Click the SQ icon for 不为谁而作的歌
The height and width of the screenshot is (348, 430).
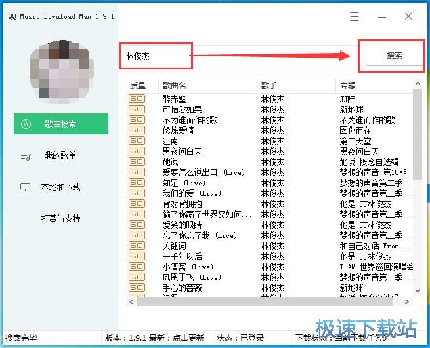(x=137, y=120)
